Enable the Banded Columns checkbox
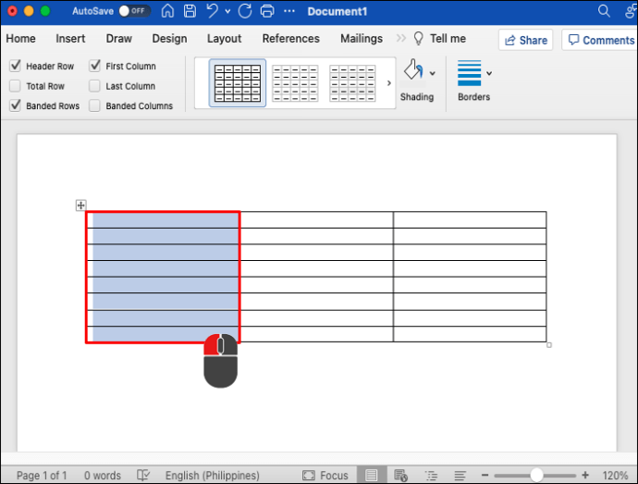Viewport: 638px width, 484px height. click(x=95, y=106)
